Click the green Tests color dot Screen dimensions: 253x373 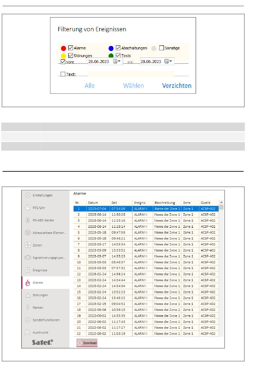[x=111, y=56]
